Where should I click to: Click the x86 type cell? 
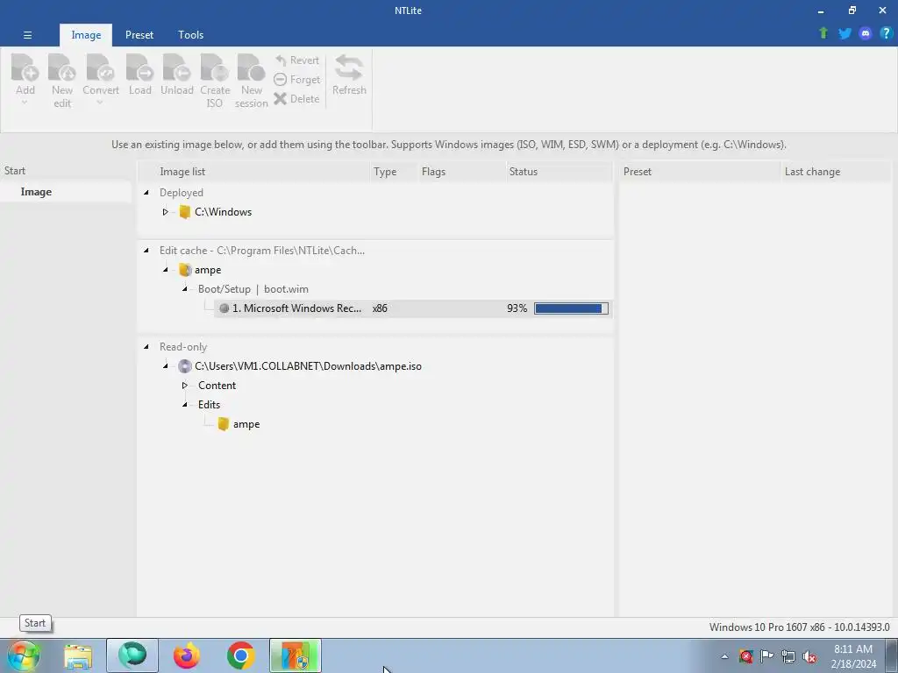[x=380, y=308]
